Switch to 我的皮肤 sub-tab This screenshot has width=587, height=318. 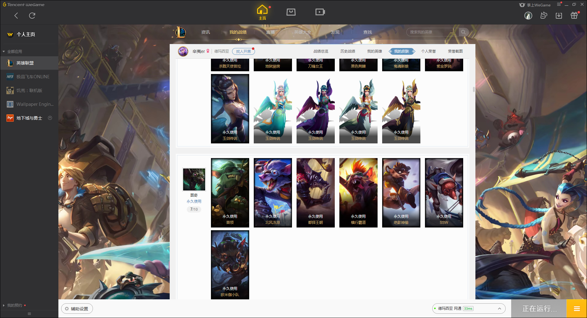tap(401, 51)
